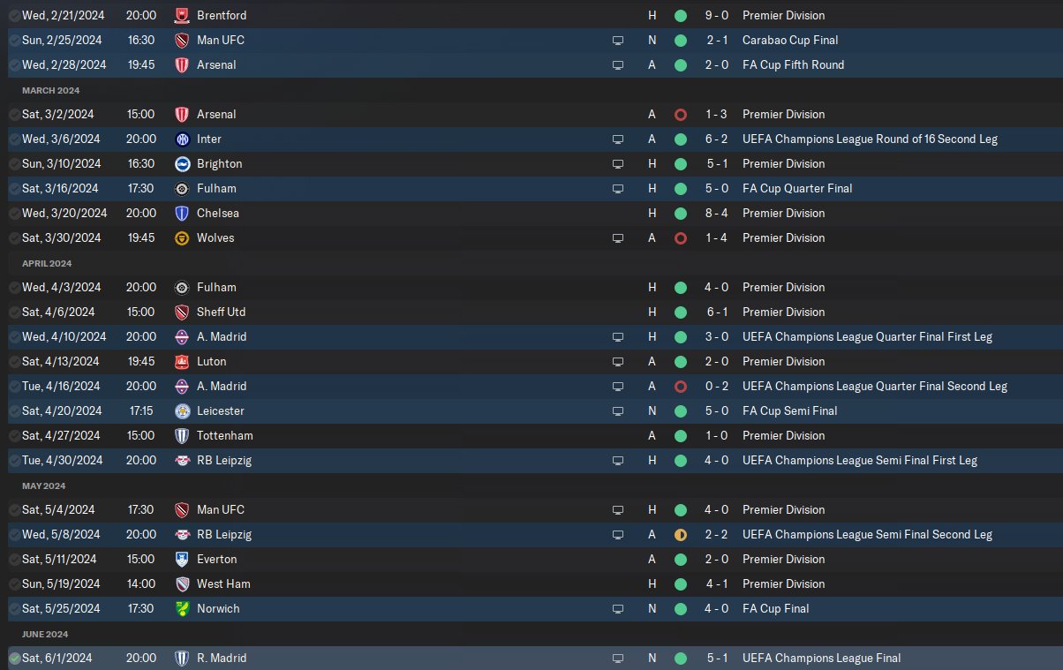Viewport: 1063px width, 670px height.
Task: Click the Norwich club badge
Action: [182, 609]
